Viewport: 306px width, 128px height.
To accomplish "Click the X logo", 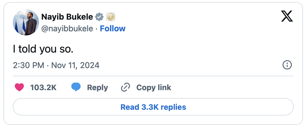I will 287,17.
